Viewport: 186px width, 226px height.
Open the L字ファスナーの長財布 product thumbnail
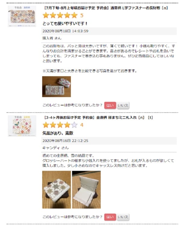coord(22,16)
